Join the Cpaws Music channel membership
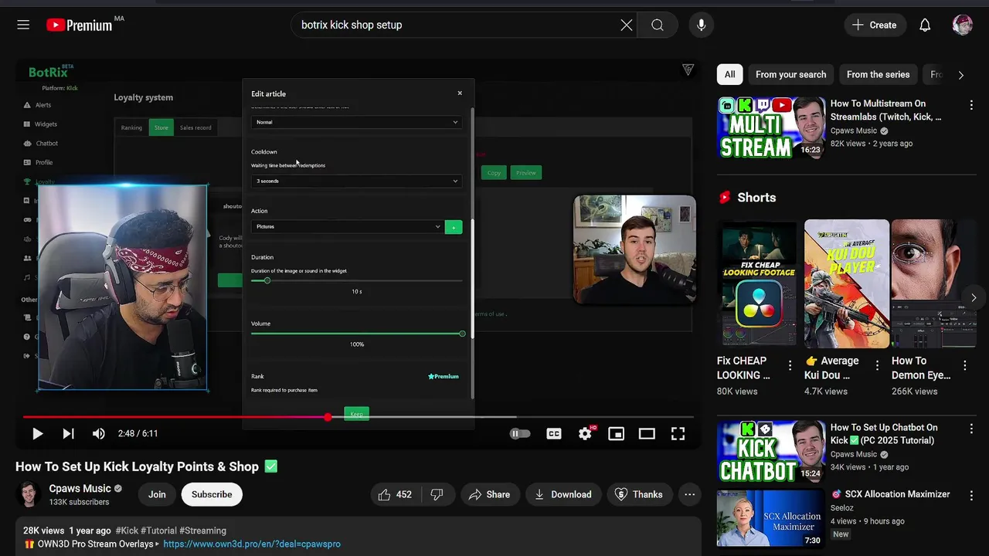Viewport: 989px width, 556px height. click(x=157, y=494)
